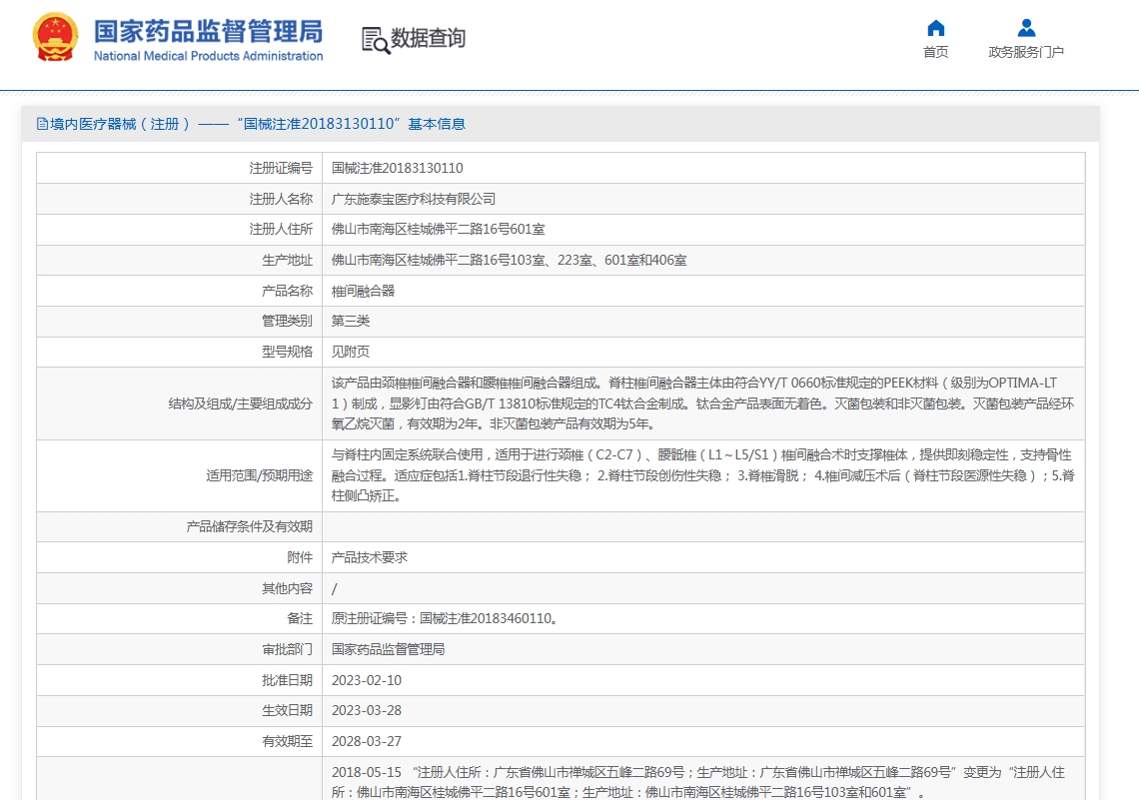Click the 其他内容 row label
Screen dimensions: 1139x800
point(287,588)
